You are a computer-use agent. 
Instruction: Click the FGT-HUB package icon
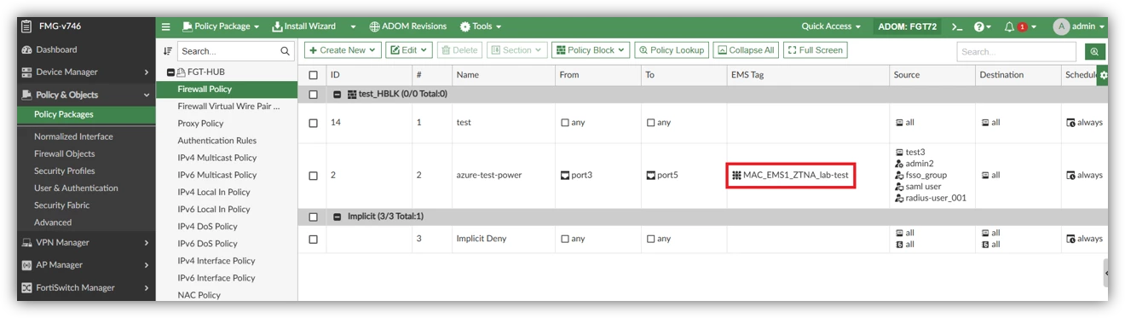pyautogui.click(x=180, y=72)
